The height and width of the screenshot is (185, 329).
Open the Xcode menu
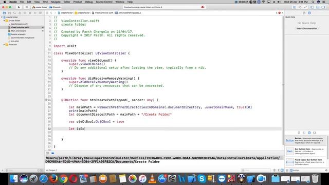pyautogui.click(x=13, y=2)
